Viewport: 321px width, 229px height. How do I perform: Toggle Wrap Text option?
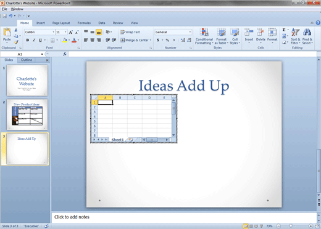tap(130, 32)
